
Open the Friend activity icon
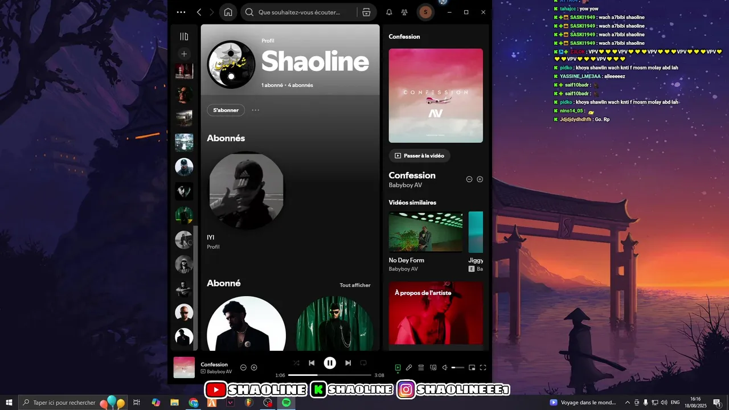point(404,12)
